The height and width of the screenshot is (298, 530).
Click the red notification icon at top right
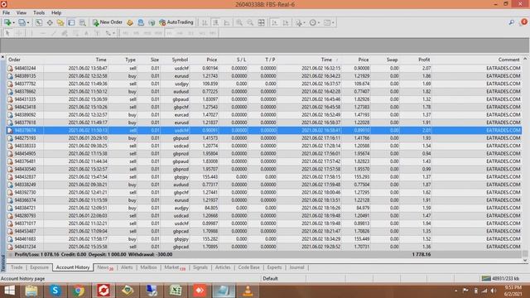click(x=524, y=22)
